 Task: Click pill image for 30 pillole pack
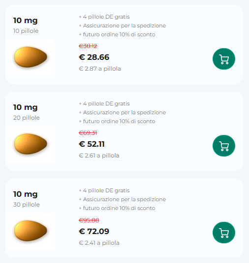[x=31, y=231]
